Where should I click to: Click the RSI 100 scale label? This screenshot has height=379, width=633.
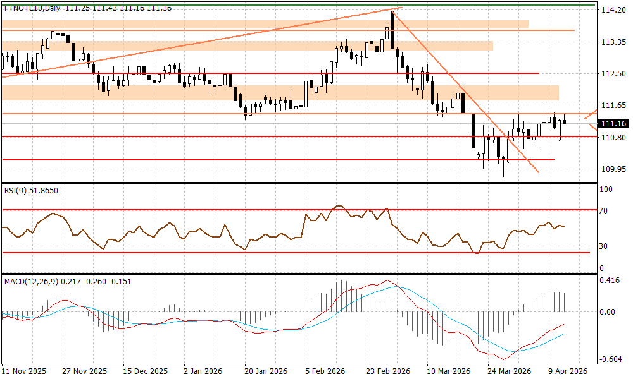click(x=606, y=189)
